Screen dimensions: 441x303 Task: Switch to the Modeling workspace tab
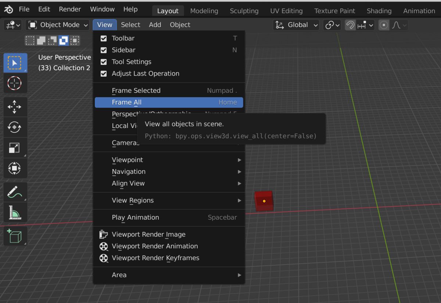(204, 11)
